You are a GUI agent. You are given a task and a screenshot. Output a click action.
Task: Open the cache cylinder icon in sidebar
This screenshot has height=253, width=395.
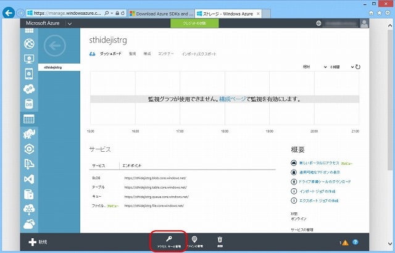pyautogui.click(x=29, y=194)
